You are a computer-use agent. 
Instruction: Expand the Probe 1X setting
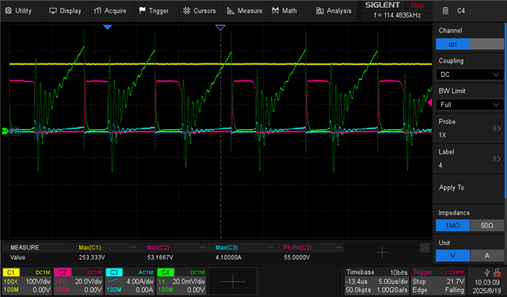click(470, 128)
